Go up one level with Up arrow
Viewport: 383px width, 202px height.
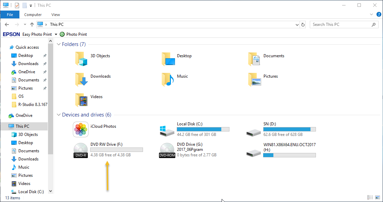click(x=32, y=25)
